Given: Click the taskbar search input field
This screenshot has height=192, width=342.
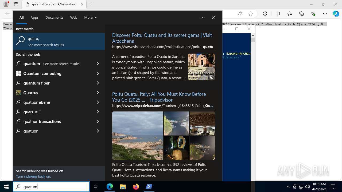Looking at the screenshot, I should click(51, 187).
